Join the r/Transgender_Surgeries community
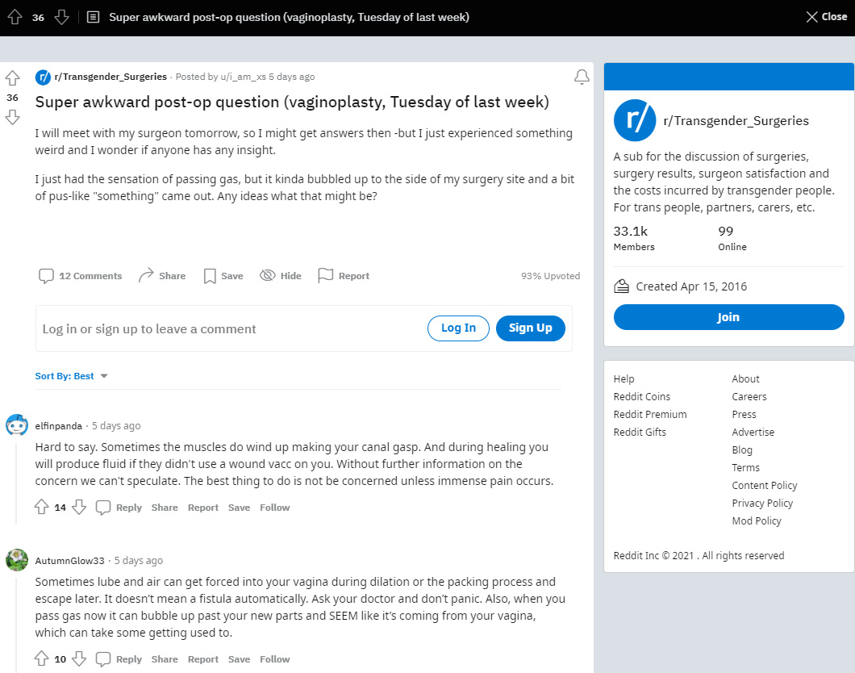This screenshot has height=673, width=855. click(x=728, y=317)
